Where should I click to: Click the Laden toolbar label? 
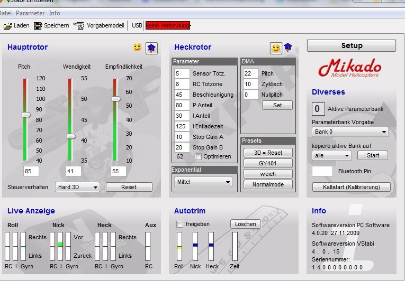click(x=21, y=25)
